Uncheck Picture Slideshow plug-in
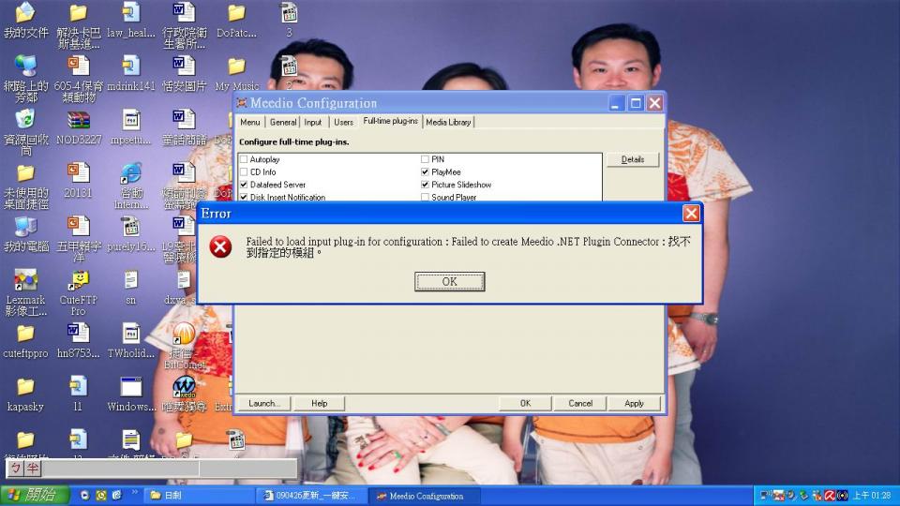This screenshot has height=506, width=900. [425, 185]
